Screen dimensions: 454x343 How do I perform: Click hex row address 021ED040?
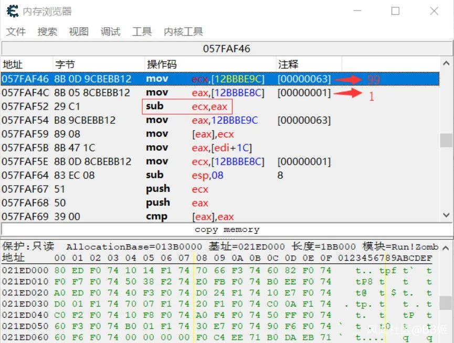click(x=25, y=315)
